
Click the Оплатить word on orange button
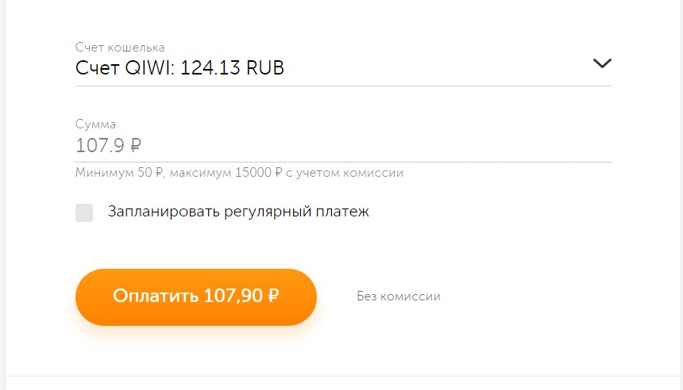tap(156, 296)
